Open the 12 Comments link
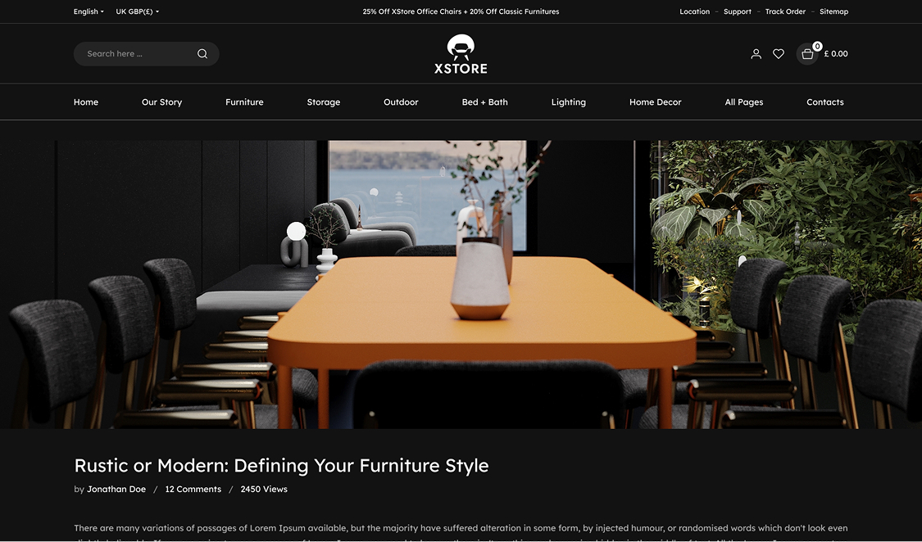This screenshot has height=542, width=922. pos(193,490)
